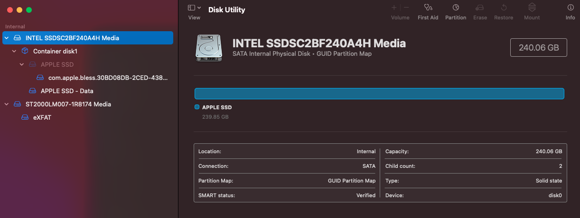Screen dimensions: 580x218
Task: Click the APPLE SSD legend label
Action: 217,107
